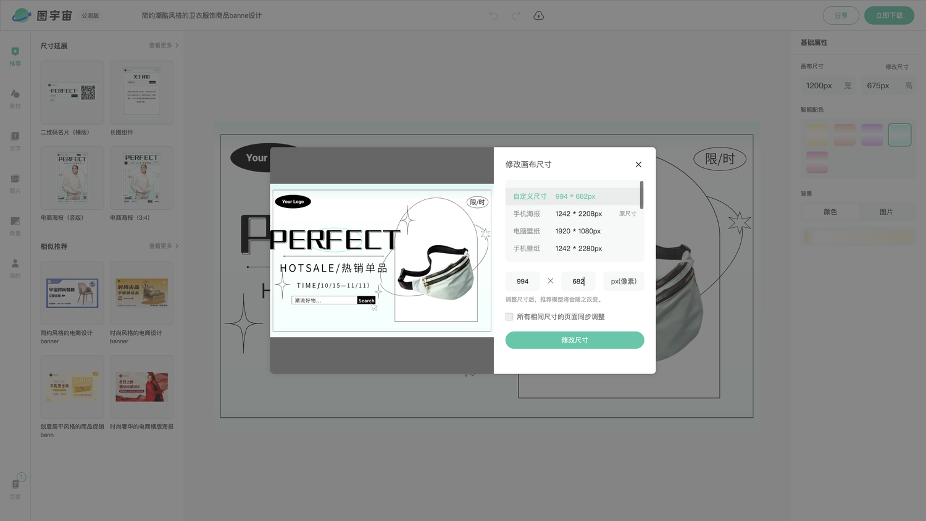
Task: Open 电商海报 (3:4) thumbnail
Action: (141, 178)
